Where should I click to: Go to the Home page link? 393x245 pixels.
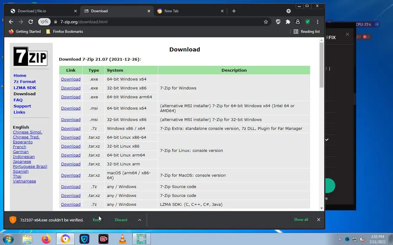click(20, 75)
